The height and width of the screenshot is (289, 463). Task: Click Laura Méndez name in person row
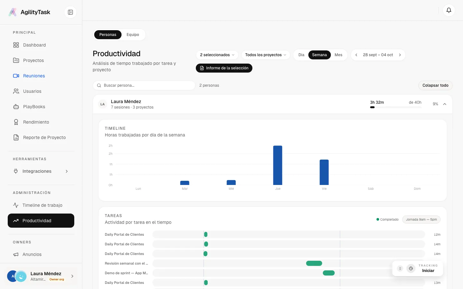coord(126,101)
